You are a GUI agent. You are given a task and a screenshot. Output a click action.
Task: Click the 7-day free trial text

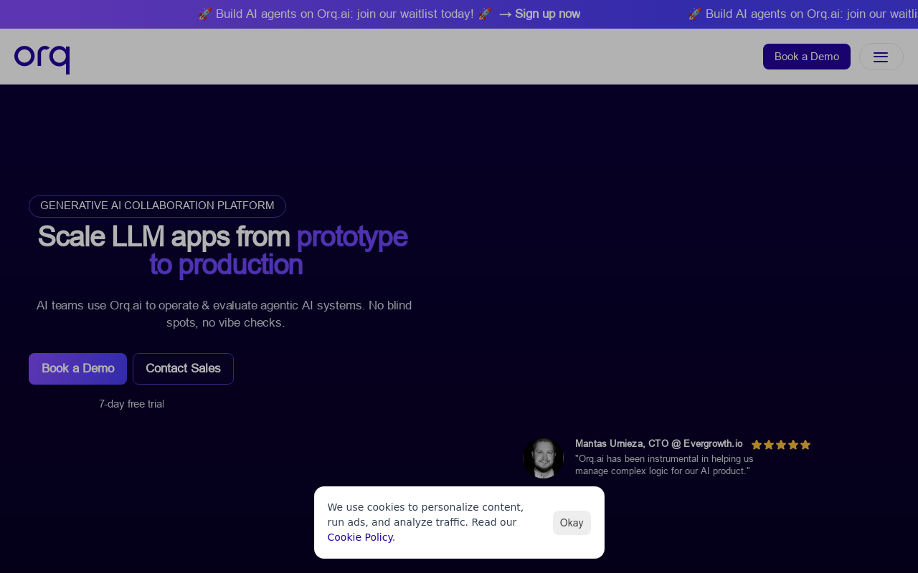coord(131,404)
